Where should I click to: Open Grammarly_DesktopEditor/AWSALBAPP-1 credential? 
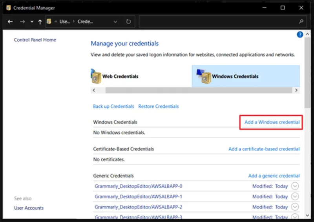coord(139,196)
